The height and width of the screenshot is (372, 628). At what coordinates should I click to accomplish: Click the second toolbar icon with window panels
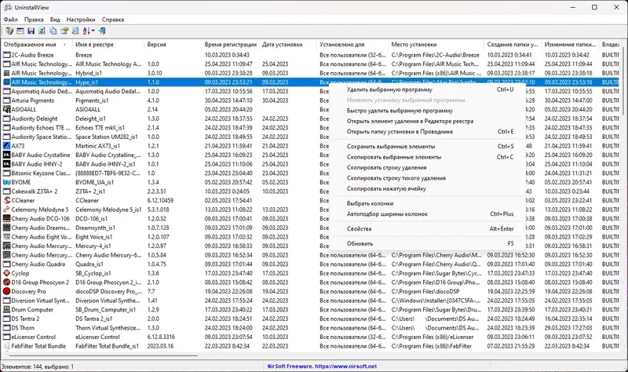click(20, 31)
